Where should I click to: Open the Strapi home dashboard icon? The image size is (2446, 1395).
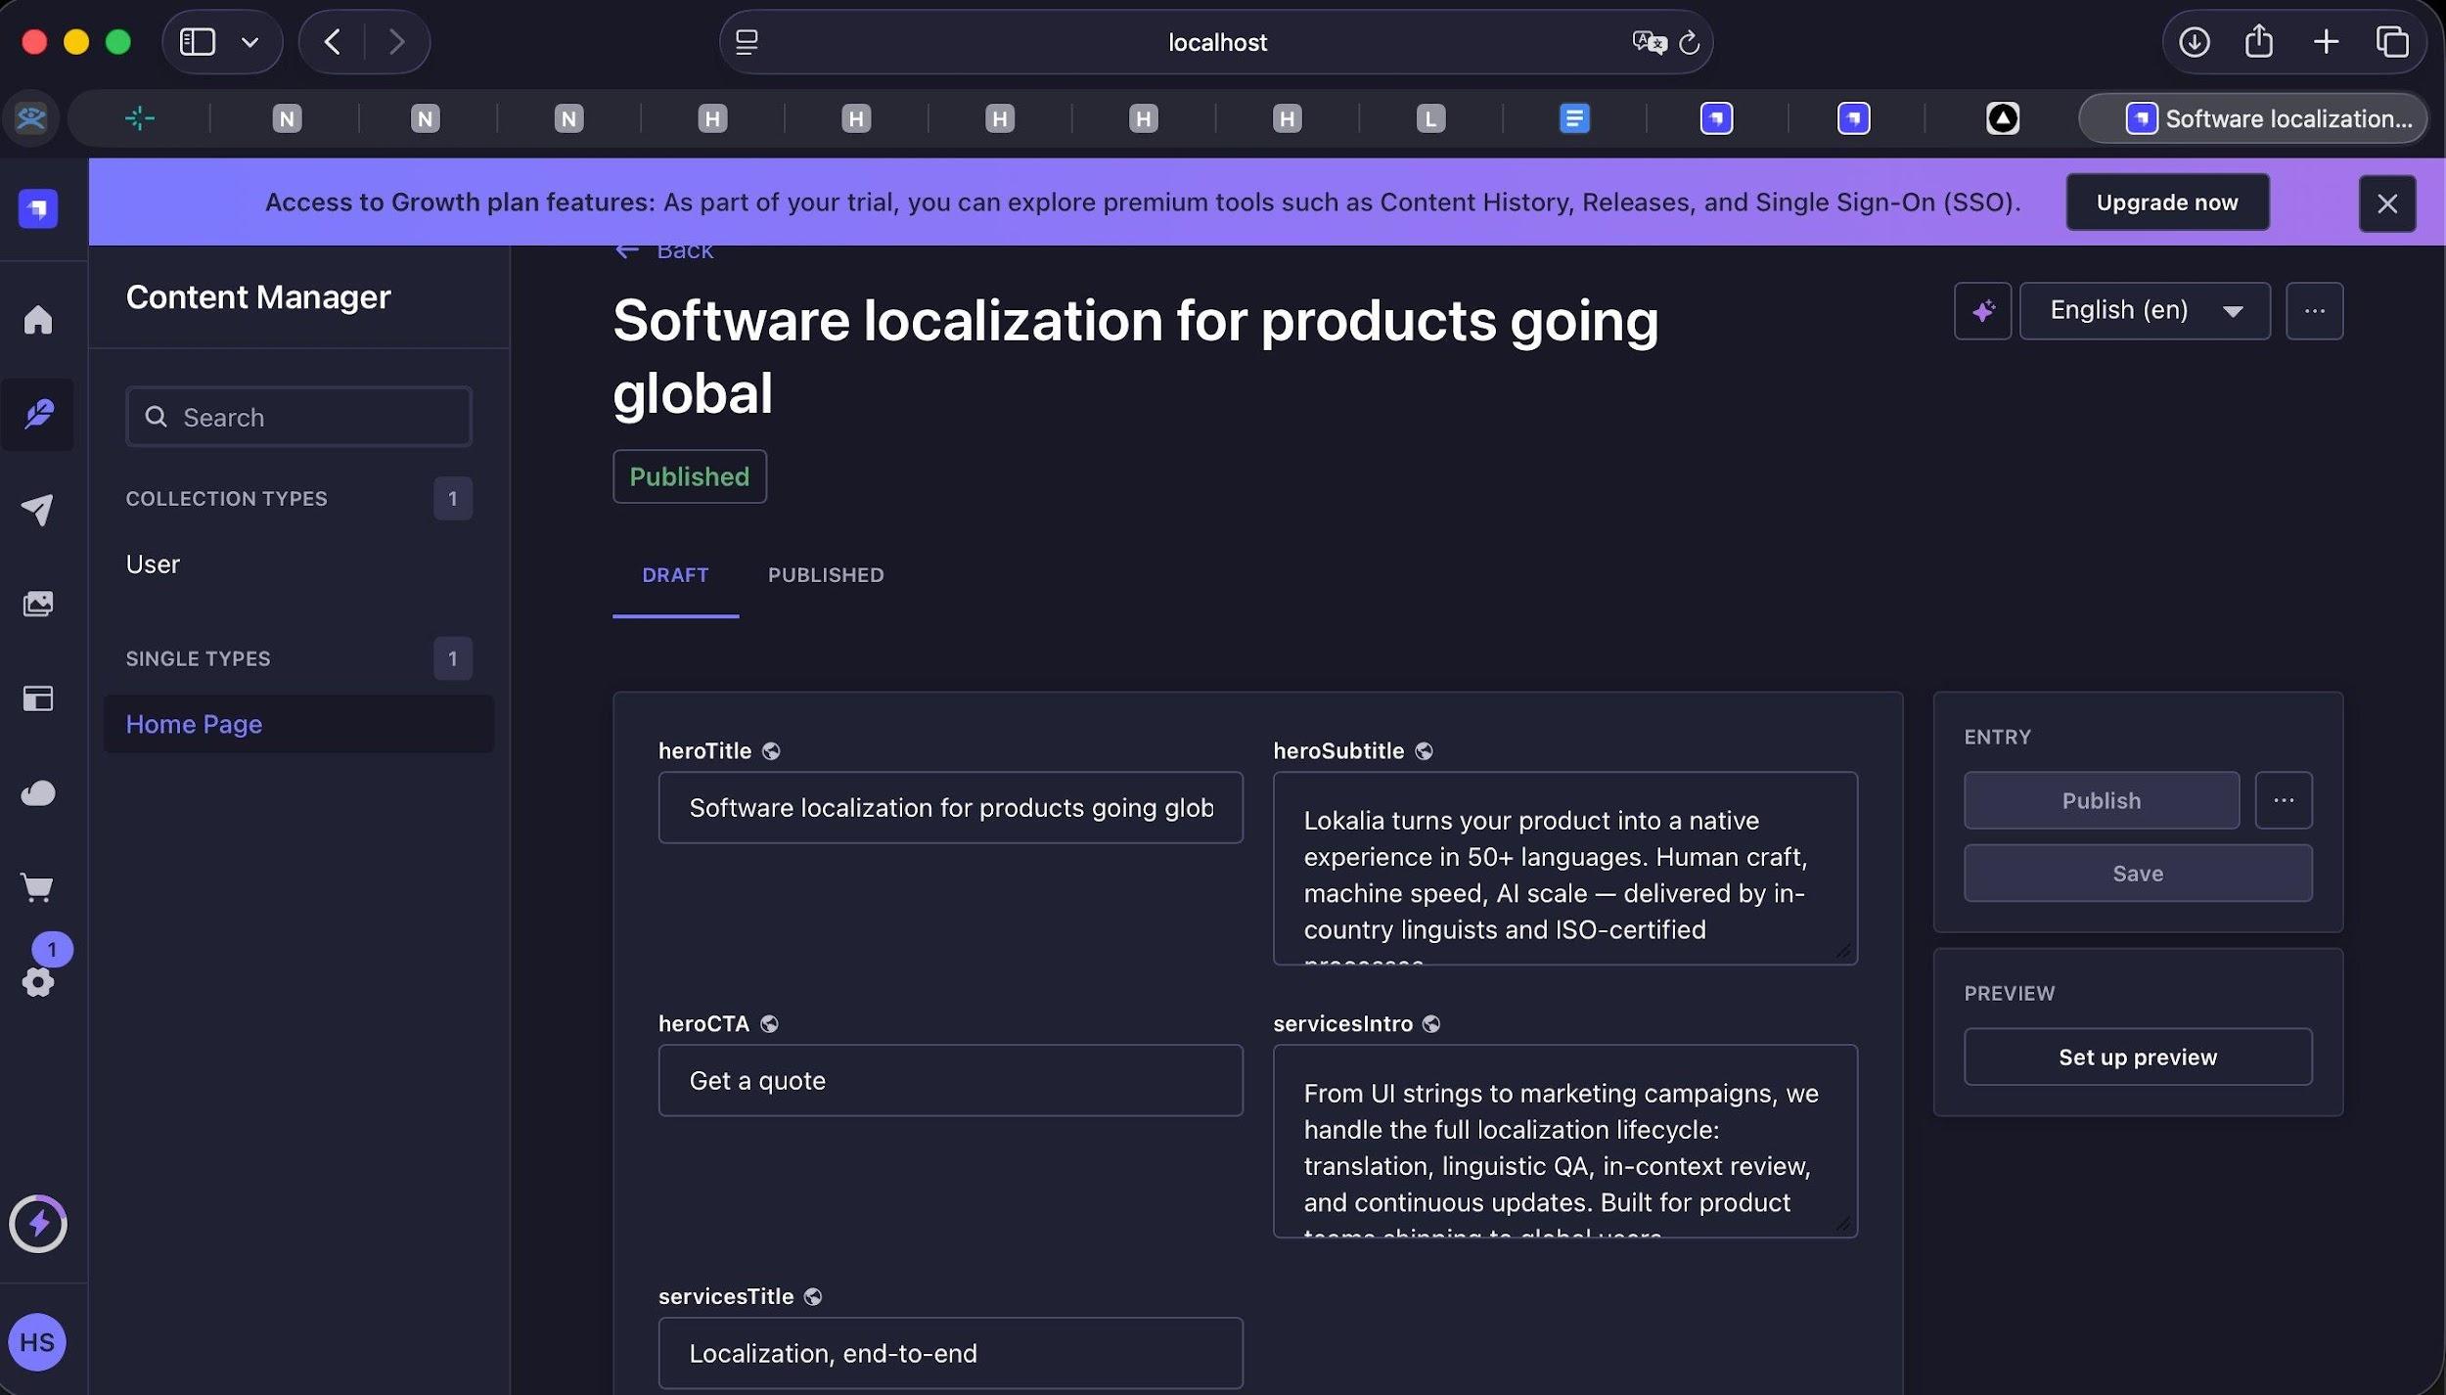tap(37, 319)
